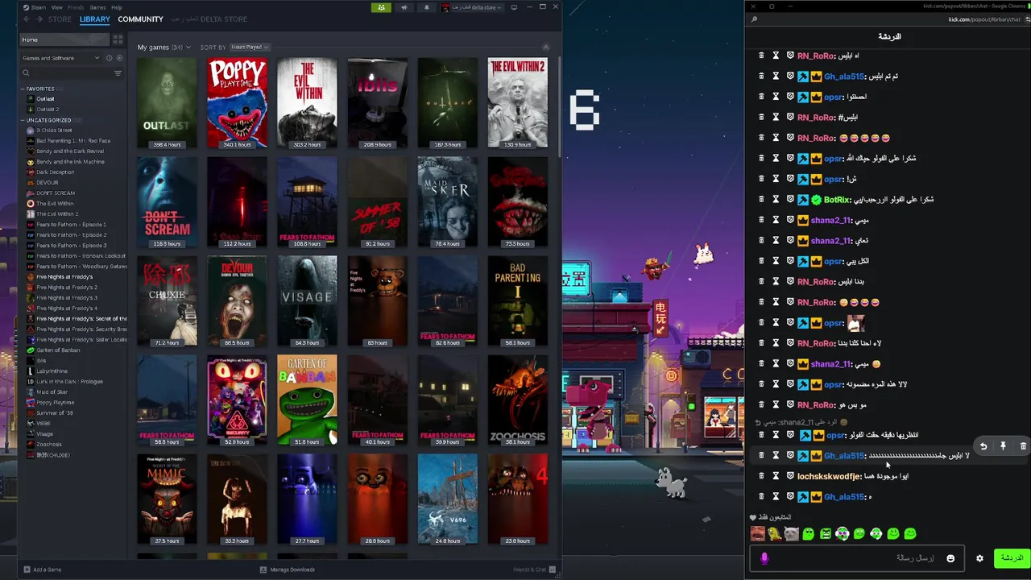Viewport: 1031px width, 580px height.
Task: Open the Help menu
Action: [x=117, y=7]
